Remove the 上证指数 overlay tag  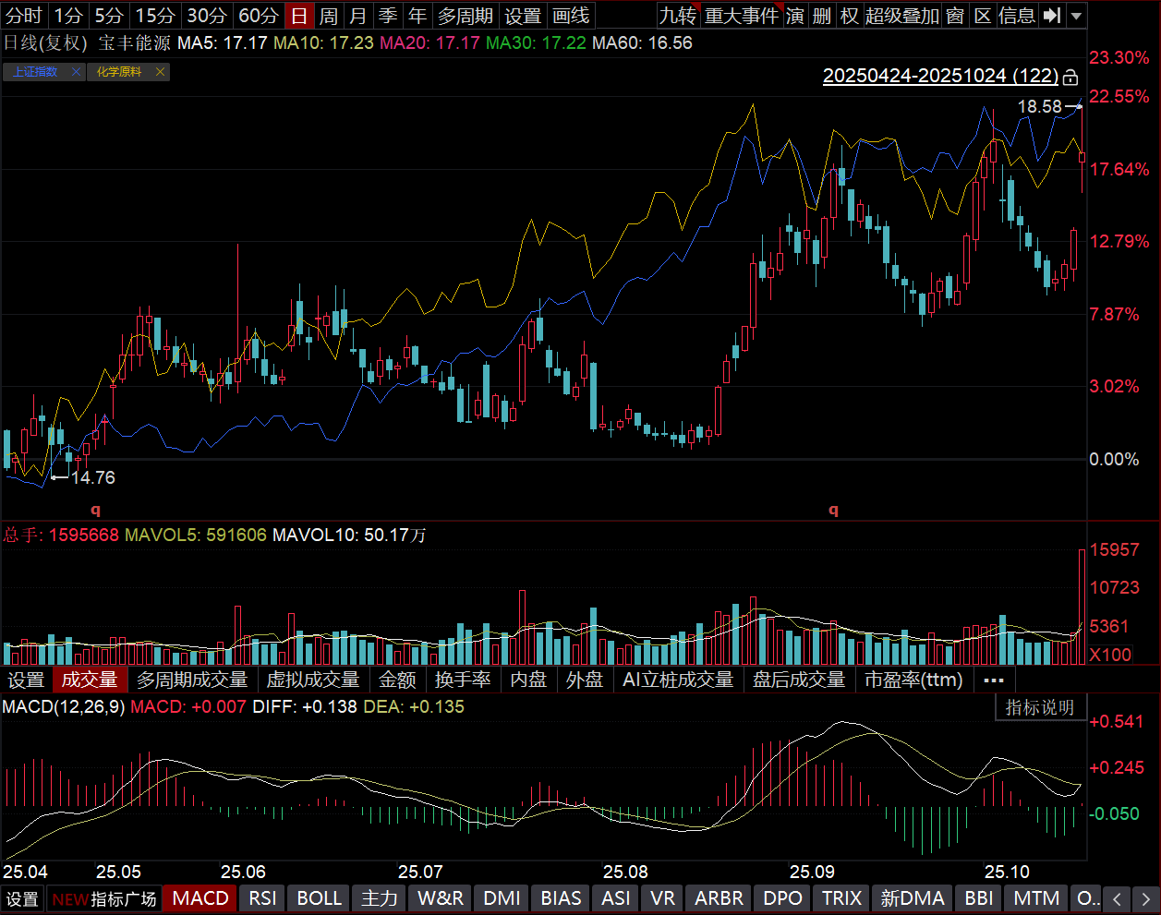coord(76,72)
